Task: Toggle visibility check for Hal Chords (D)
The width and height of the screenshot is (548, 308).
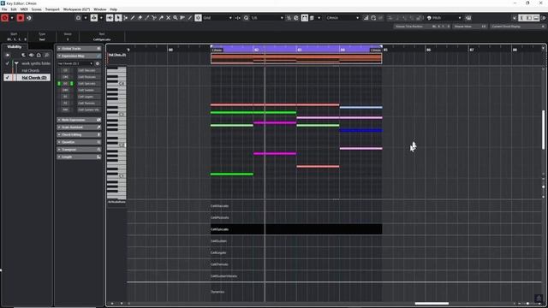Action: (8, 78)
